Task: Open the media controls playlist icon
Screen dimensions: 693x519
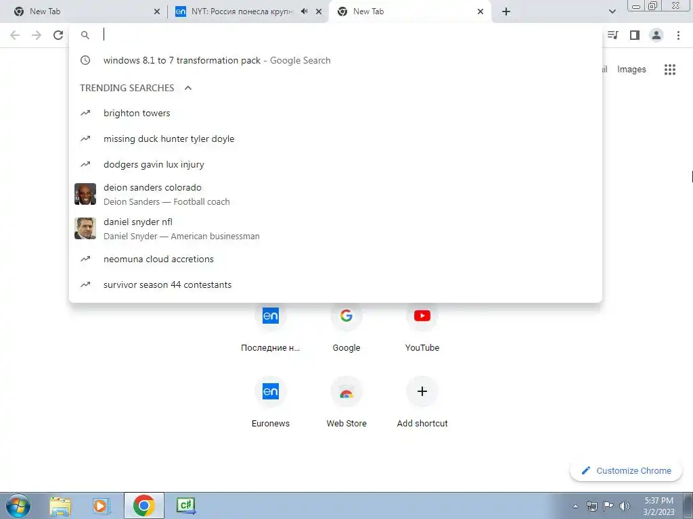Action: [613, 35]
